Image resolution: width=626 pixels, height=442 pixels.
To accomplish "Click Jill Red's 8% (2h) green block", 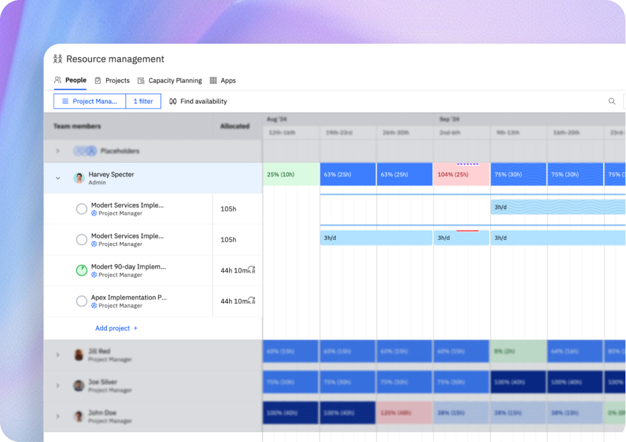I will [519, 351].
